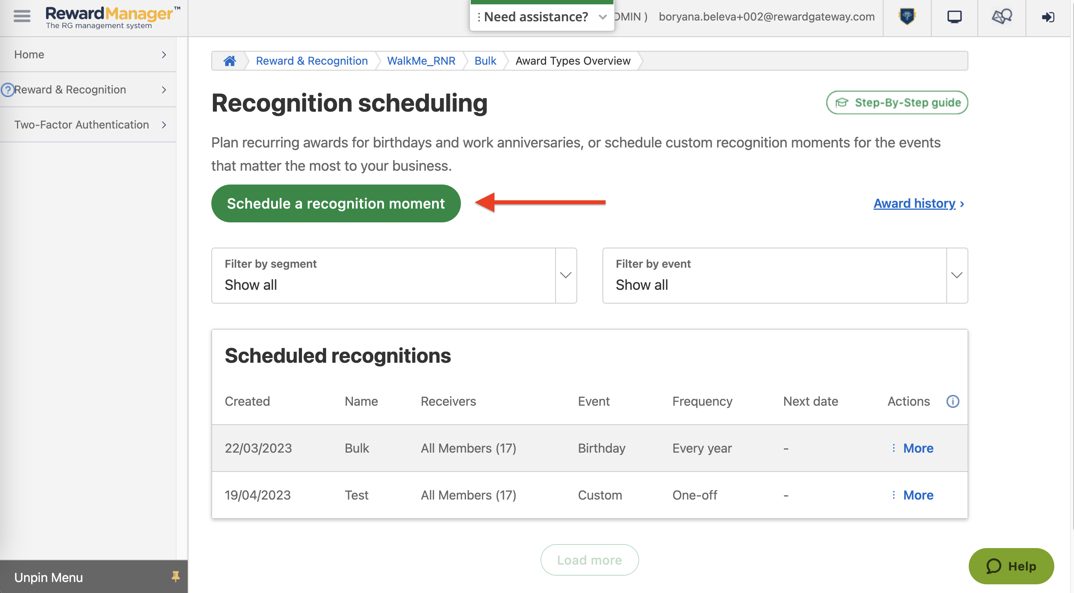Click the Help chat button
Image resolution: width=1074 pixels, height=593 pixels.
[1011, 565]
